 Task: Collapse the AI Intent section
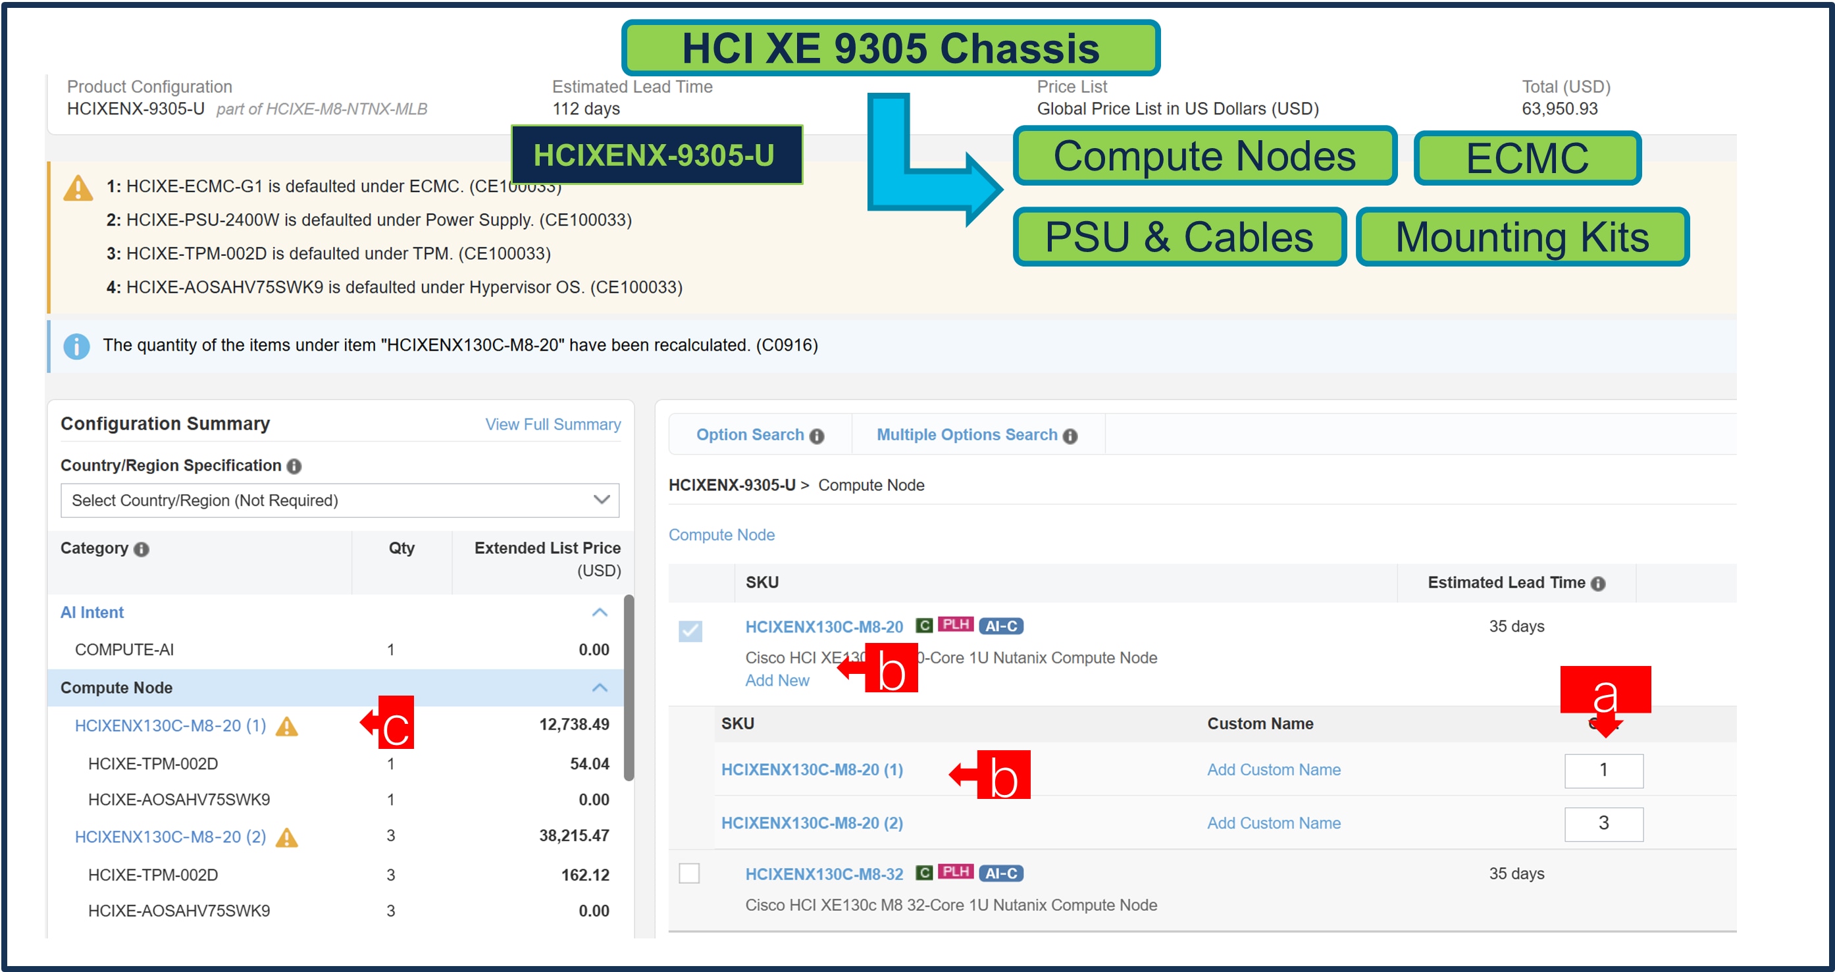(x=600, y=613)
